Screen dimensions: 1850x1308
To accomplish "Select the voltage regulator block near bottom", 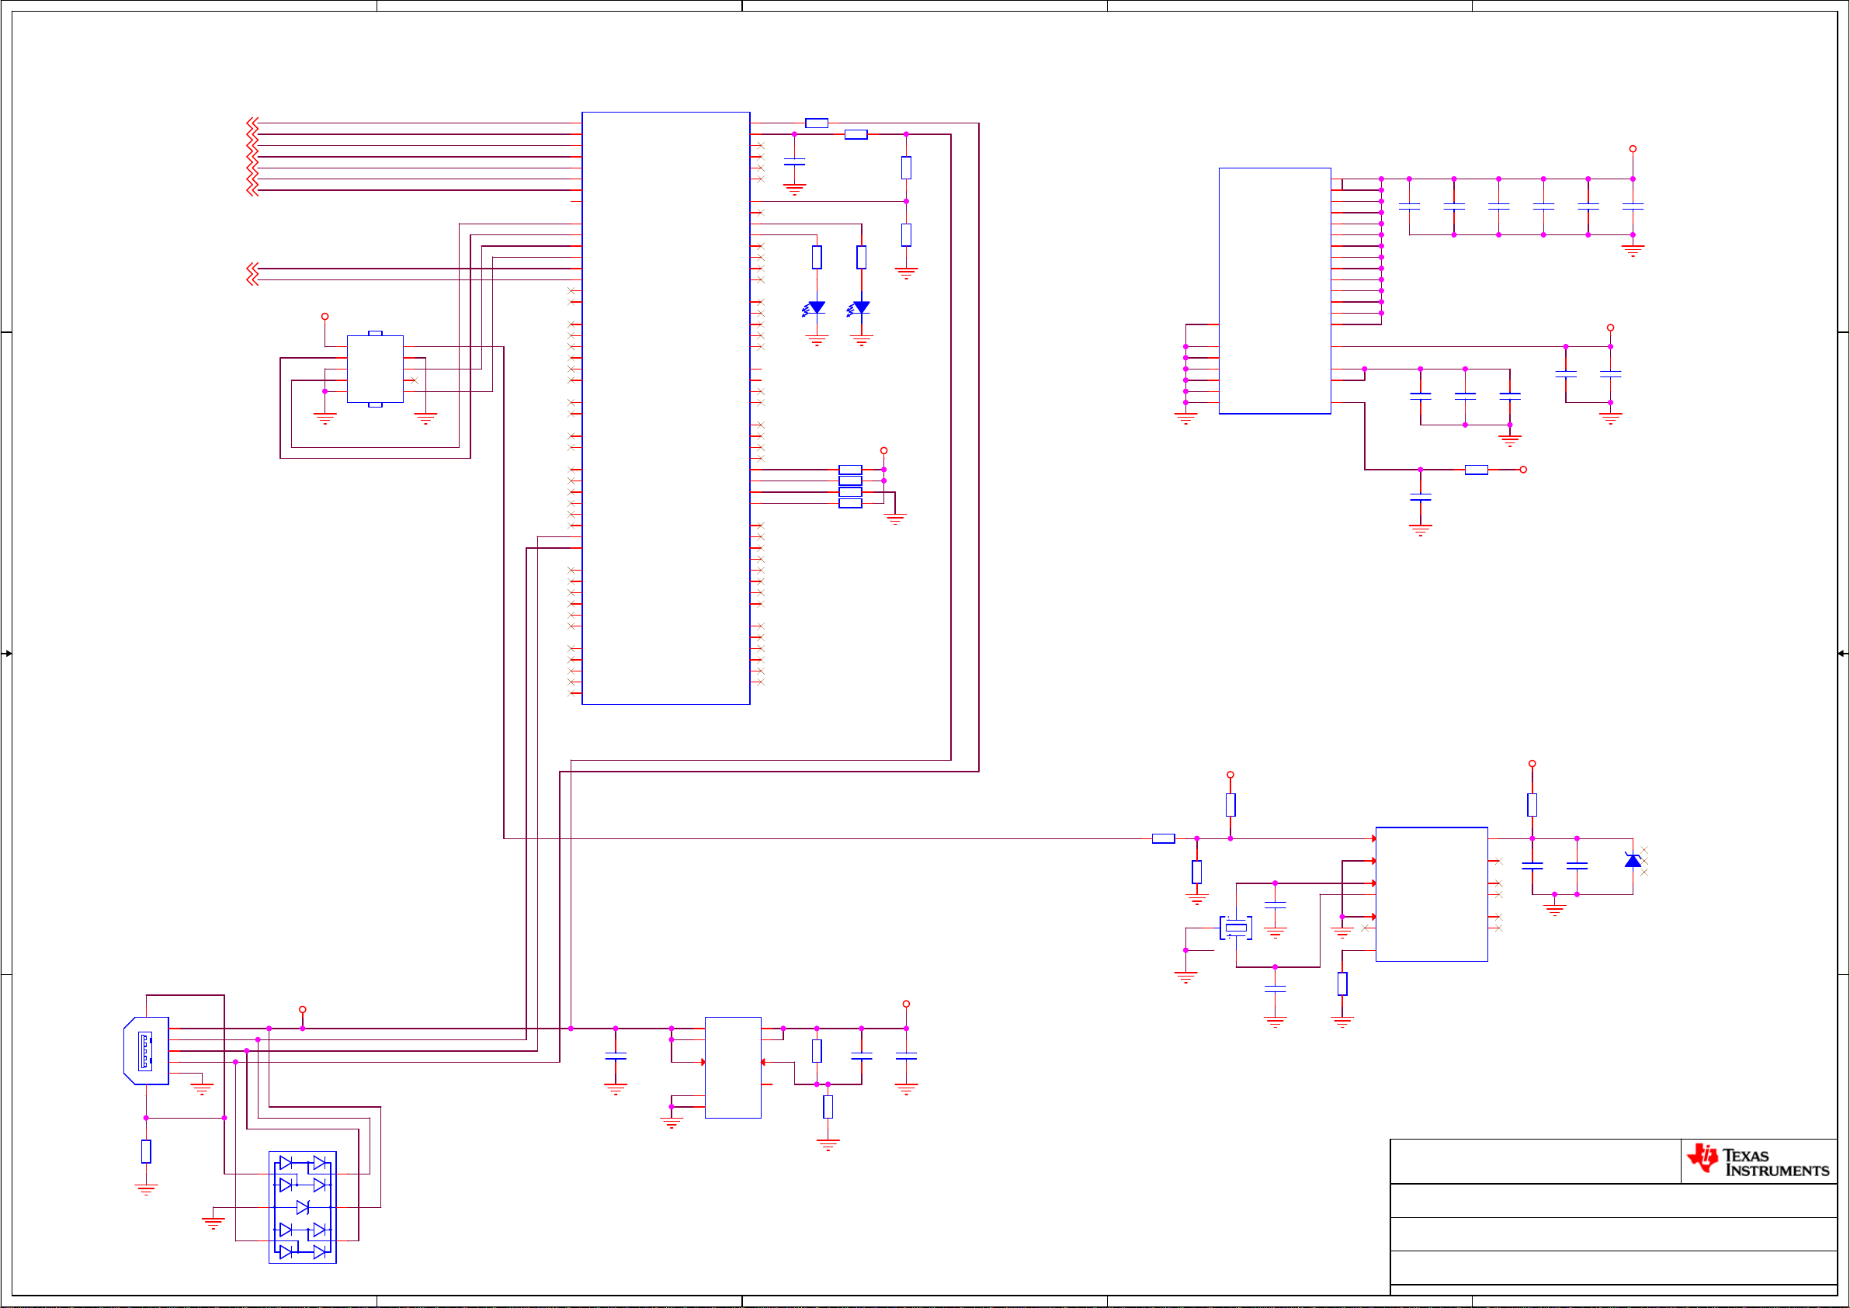I will 732,1067.
